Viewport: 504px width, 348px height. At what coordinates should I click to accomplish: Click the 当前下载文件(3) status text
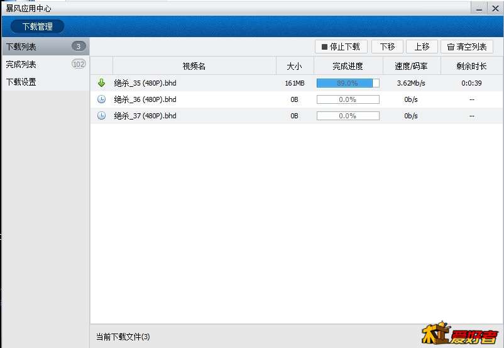[x=123, y=337]
